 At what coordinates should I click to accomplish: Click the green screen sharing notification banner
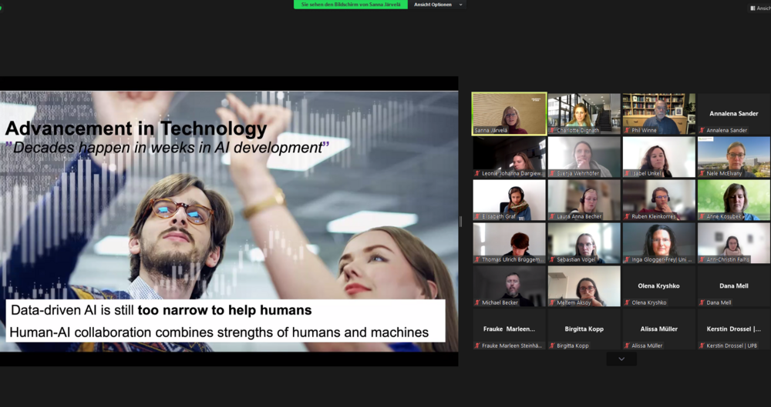350,5
